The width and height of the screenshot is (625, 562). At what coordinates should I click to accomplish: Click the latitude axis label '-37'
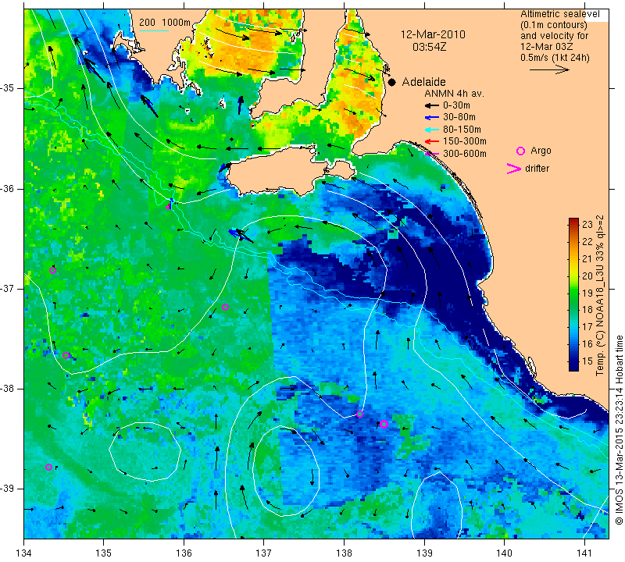pyautogui.click(x=8, y=288)
